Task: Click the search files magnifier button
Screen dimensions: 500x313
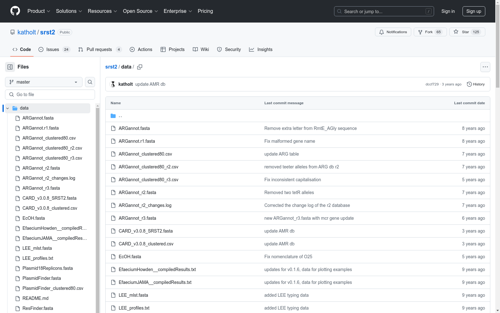Action: [90, 82]
